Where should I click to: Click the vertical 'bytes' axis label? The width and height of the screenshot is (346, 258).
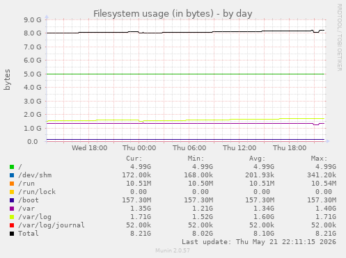[x=7, y=79]
